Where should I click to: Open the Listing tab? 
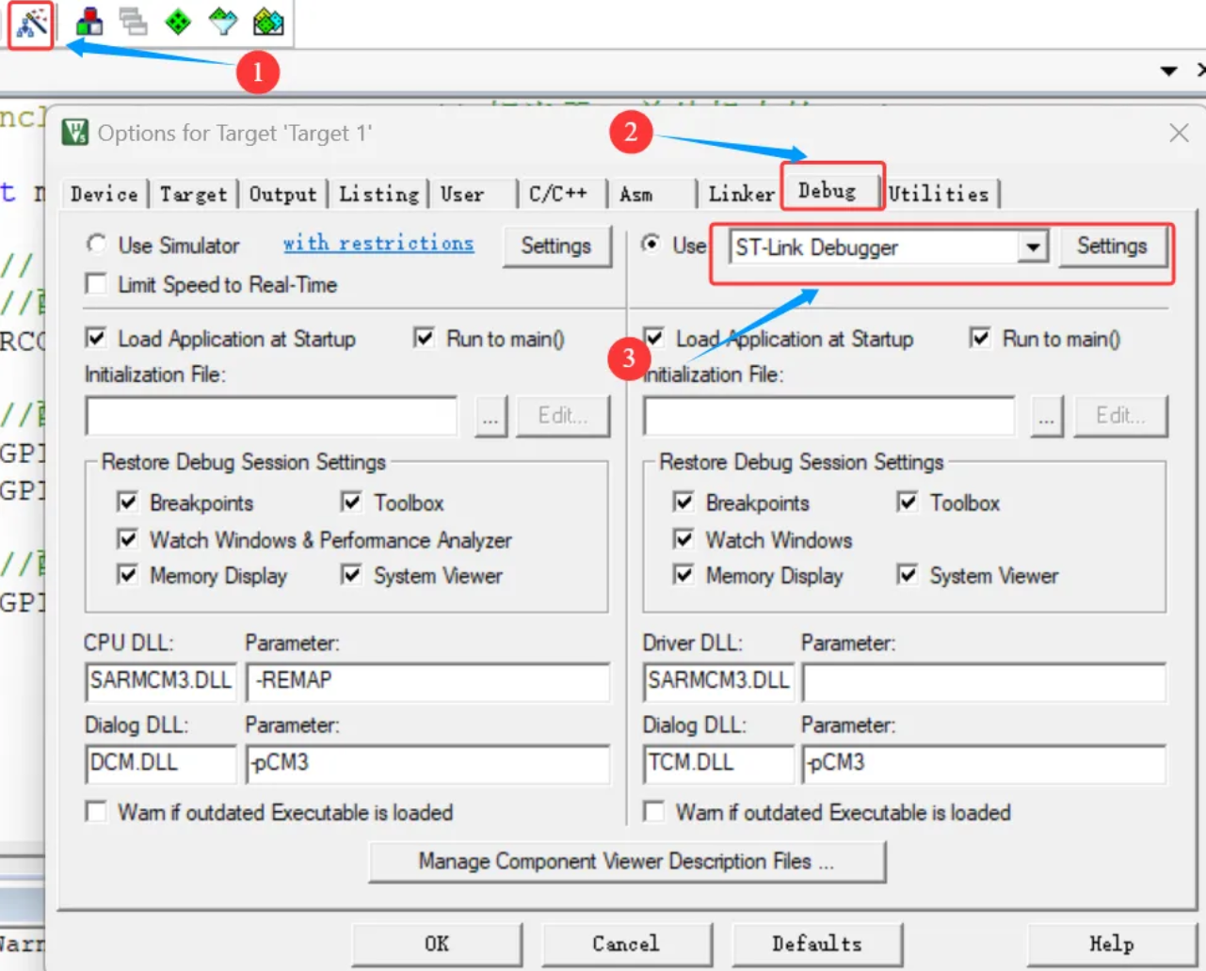(378, 194)
